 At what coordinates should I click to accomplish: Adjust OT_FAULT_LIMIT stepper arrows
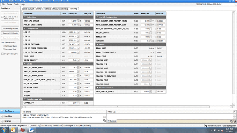[78, 84]
